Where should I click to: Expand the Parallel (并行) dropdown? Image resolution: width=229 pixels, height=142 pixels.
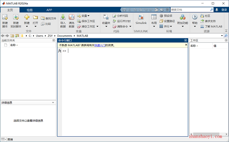pos(171,27)
